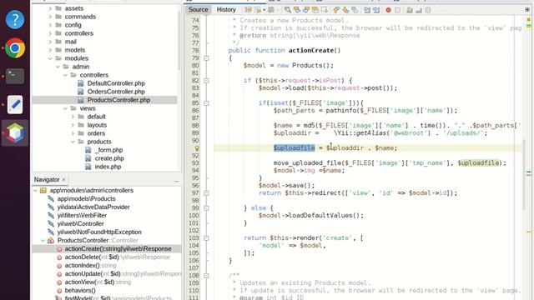Expand the layouts folder
The width and height of the screenshot is (534, 300).
click(73, 125)
